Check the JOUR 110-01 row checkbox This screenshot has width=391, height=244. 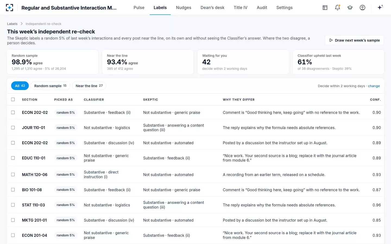(x=13, y=127)
